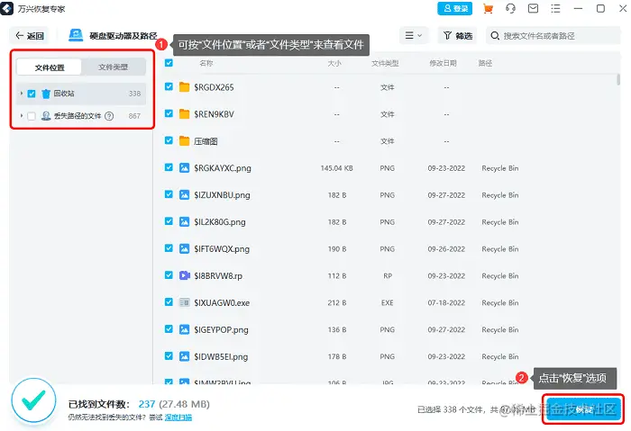631x431 pixels.
Task: Sort by the 修改日期 column header
Action: (x=443, y=63)
